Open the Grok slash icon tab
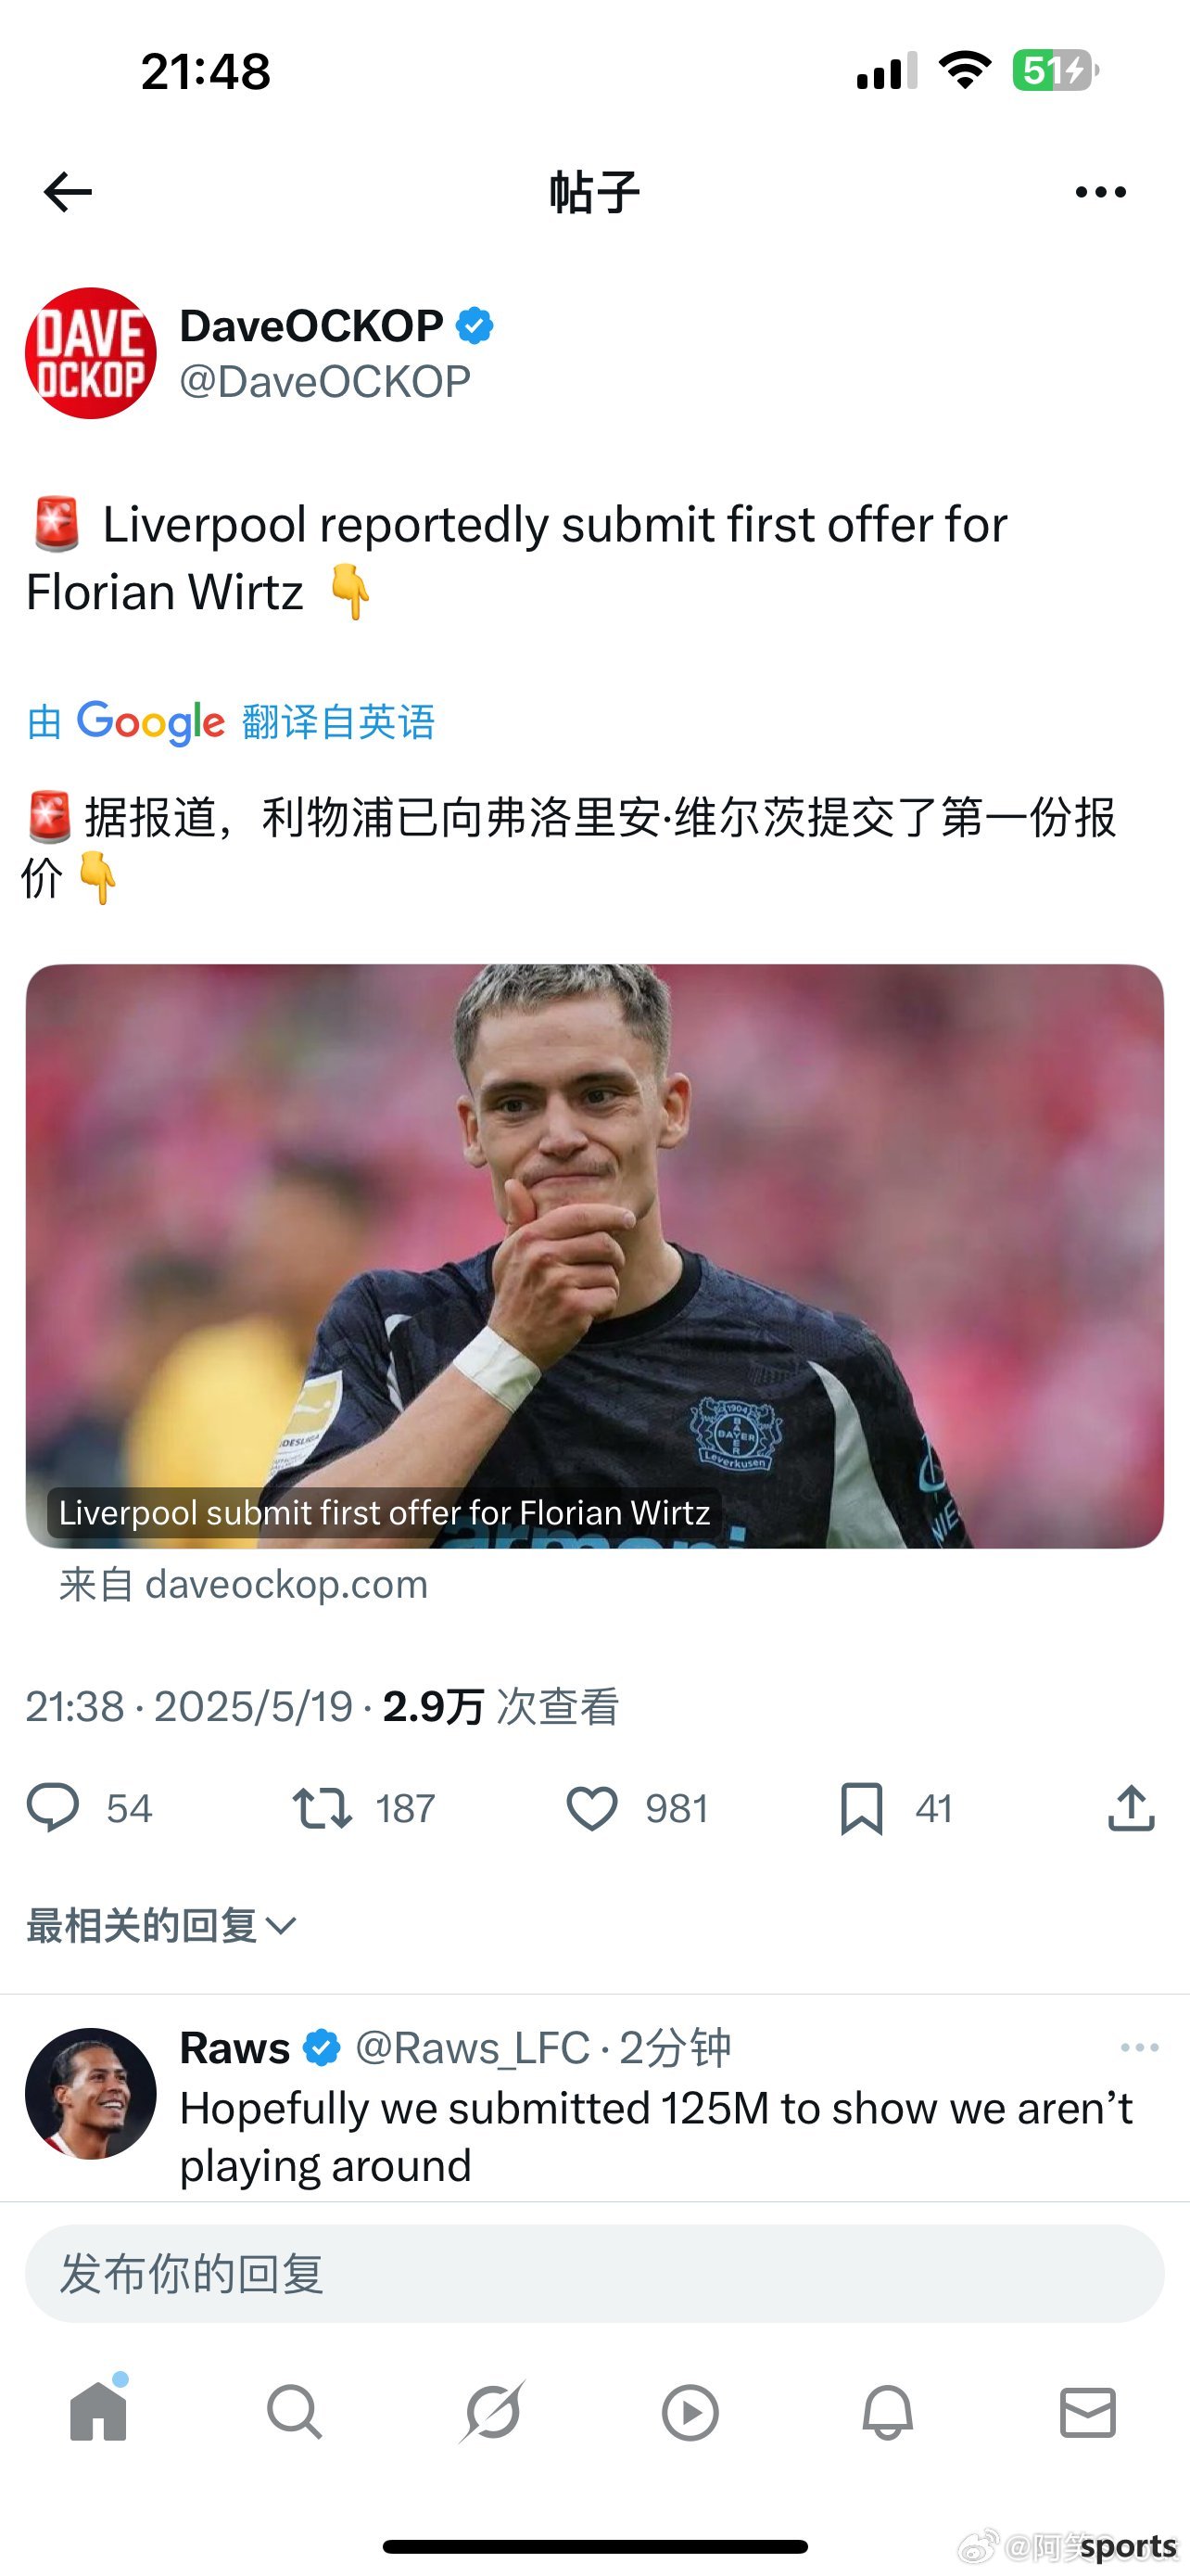The image size is (1190, 2576). click(x=492, y=2413)
